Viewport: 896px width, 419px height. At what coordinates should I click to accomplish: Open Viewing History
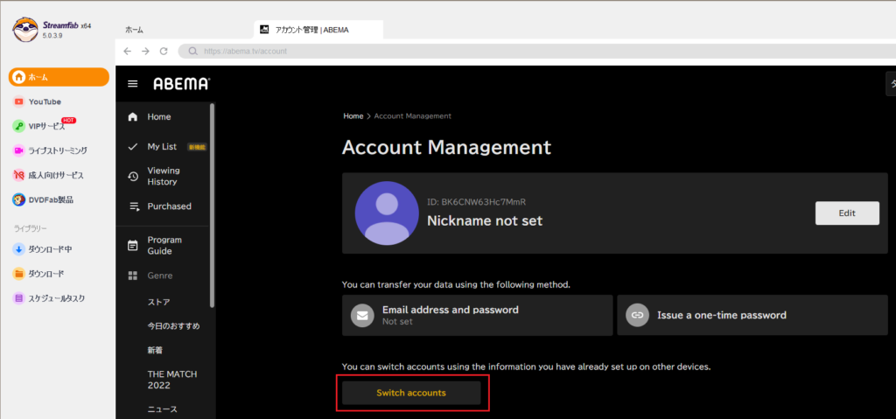pos(165,176)
